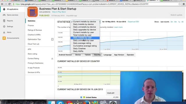Click the browser address bar URL
The height and width of the screenshot is (104, 186).
tap(82, 4)
